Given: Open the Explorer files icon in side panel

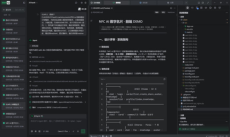Looking at the screenshot, I should pos(187,8).
